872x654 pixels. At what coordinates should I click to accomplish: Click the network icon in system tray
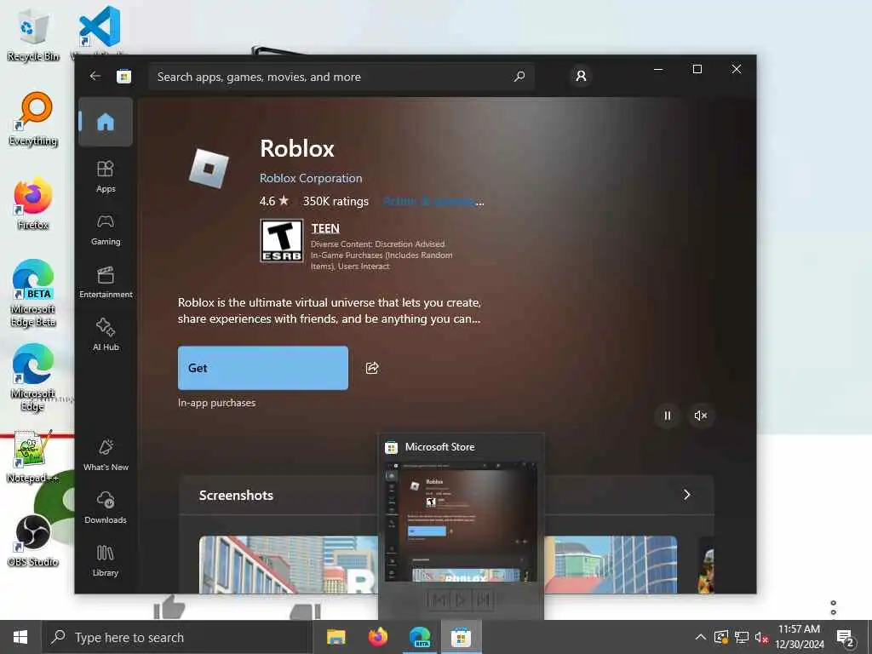point(742,637)
